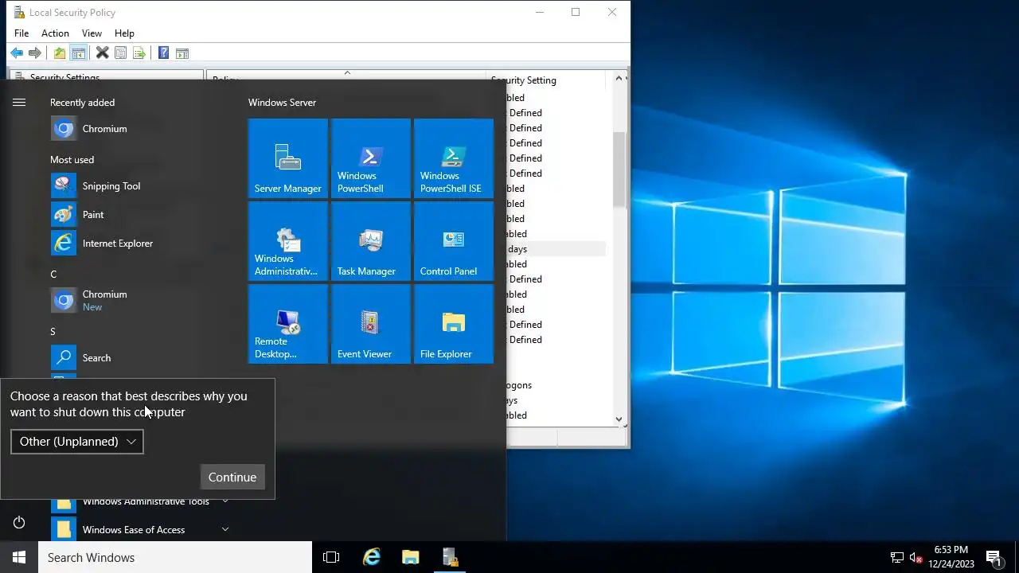1019x573 pixels.
Task: Open Task View on taskbar
Action: pyautogui.click(x=331, y=557)
